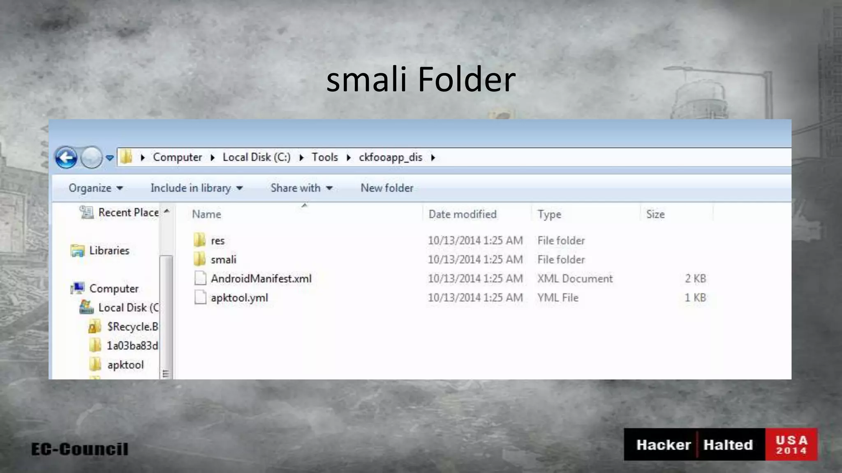Image resolution: width=842 pixels, height=473 pixels.
Task: Click the AndroidManifest.xml file icon
Action: pyautogui.click(x=200, y=278)
